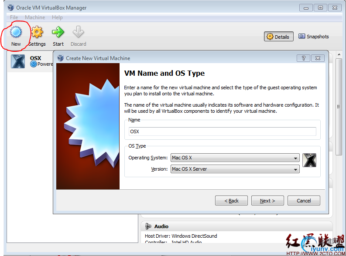Image resolution: width=346 pixels, height=256 pixels.
Task: Click the Audio section title
Action: (161, 226)
